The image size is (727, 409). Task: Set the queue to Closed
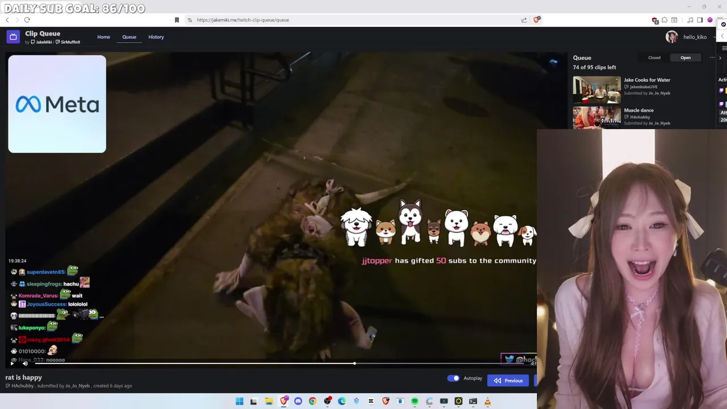click(654, 57)
